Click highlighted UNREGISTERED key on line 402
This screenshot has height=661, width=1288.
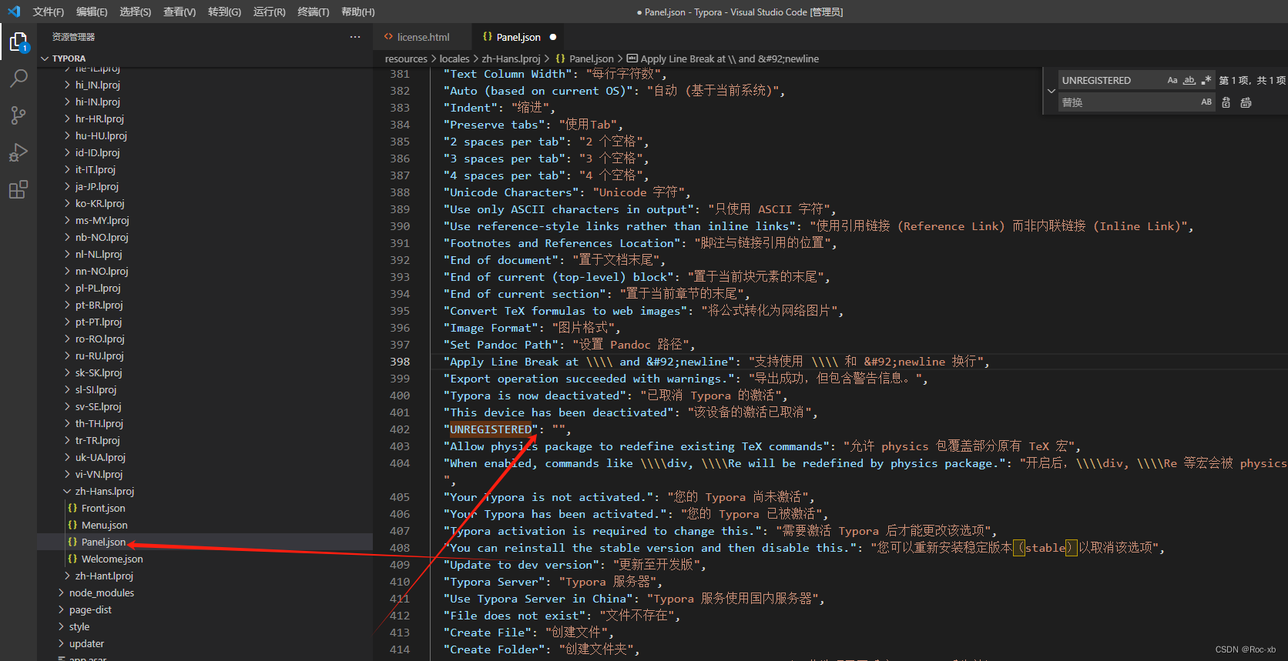(x=491, y=429)
